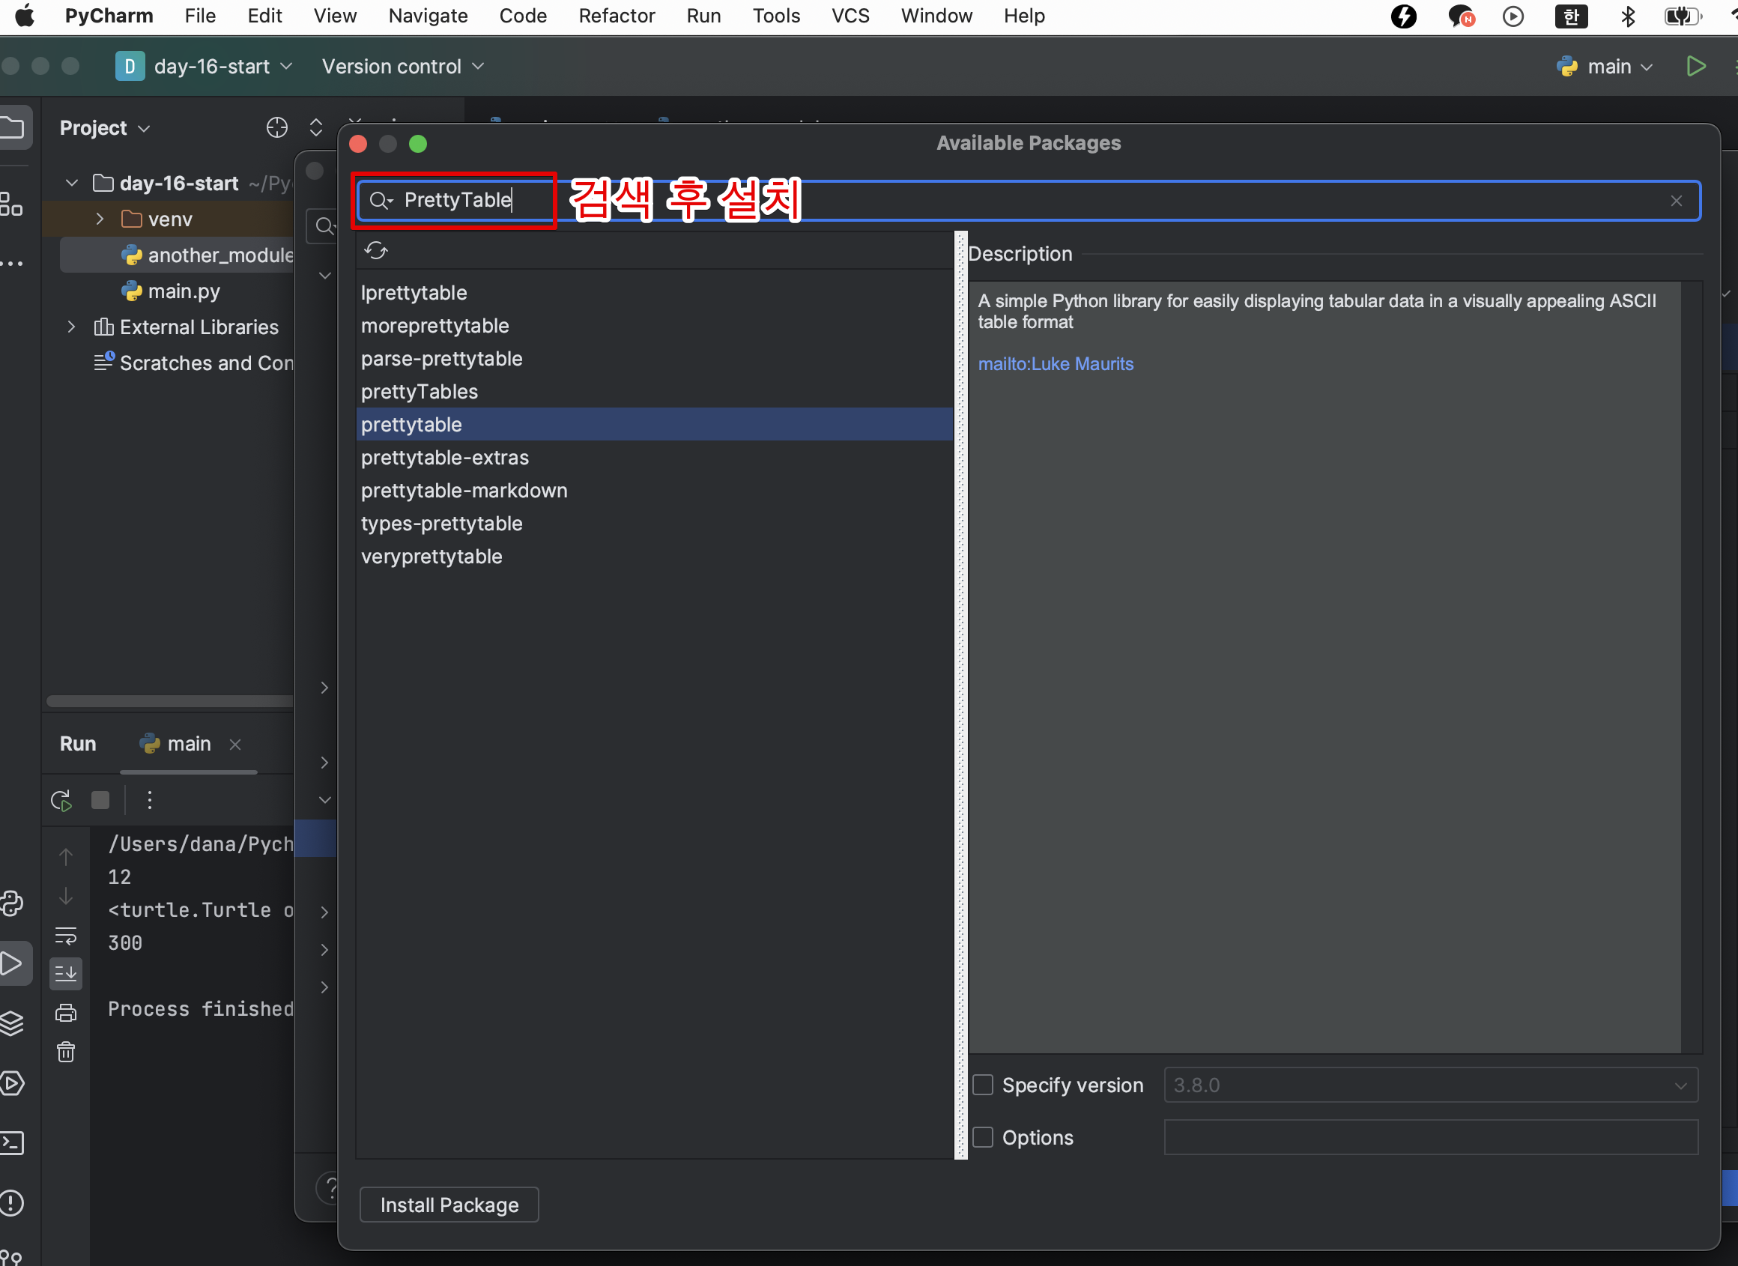This screenshot has width=1738, height=1266.
Task: Open Run panel more options menu
Action: coord(149,800)
